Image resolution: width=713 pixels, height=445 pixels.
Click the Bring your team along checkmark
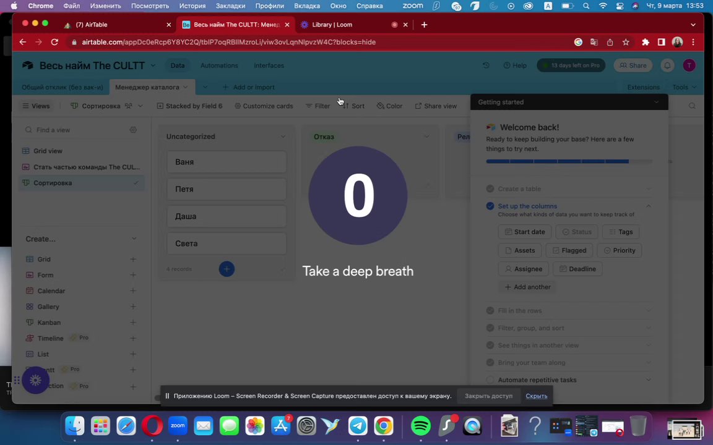click(490, 362)
